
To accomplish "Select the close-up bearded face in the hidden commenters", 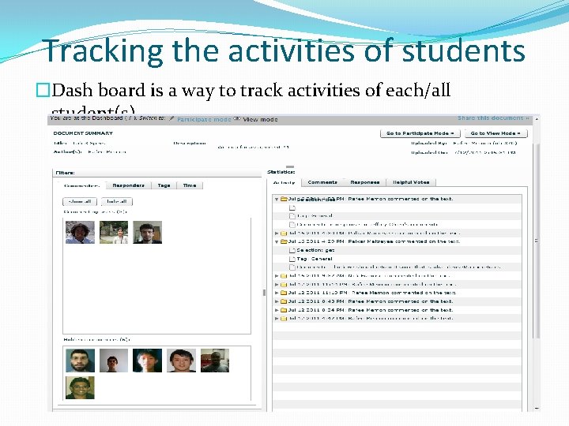I will tap(80, 361).
